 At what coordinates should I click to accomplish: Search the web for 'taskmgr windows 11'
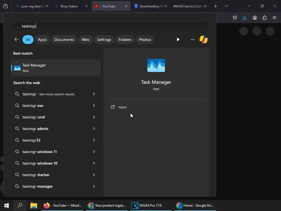coord(40,152)
